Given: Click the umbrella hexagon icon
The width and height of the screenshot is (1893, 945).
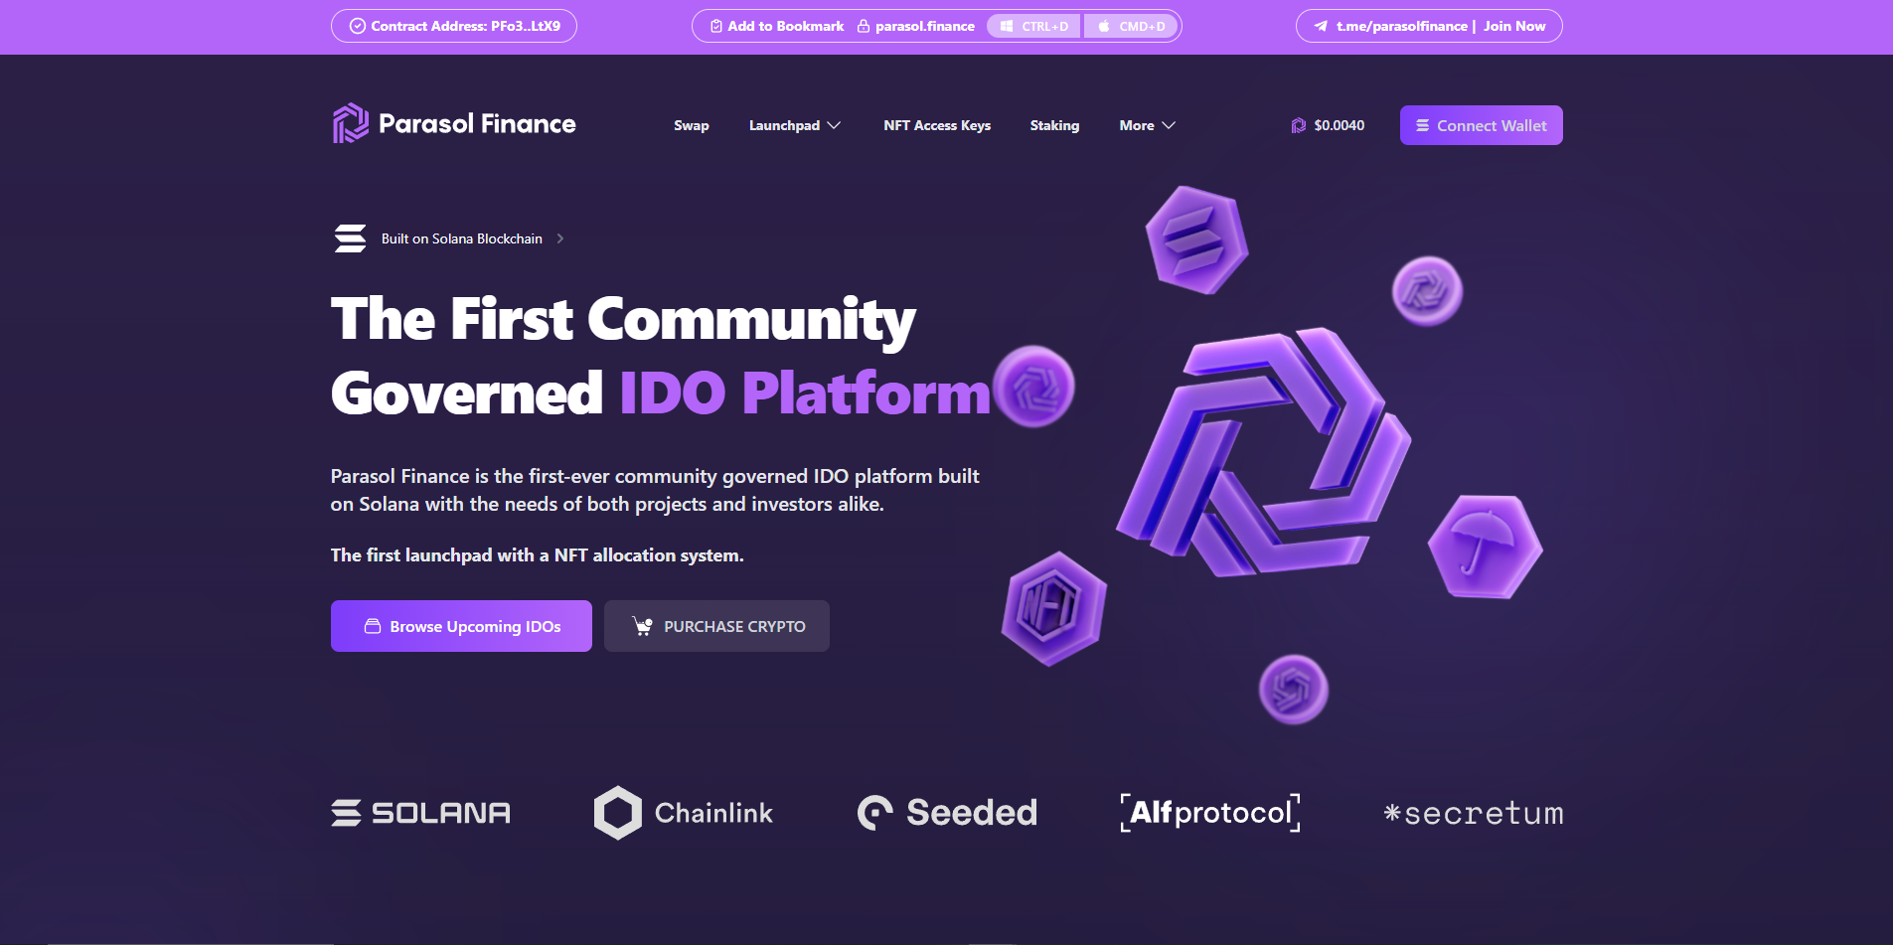Looking at the screenshot, I should click(1485, 547).
